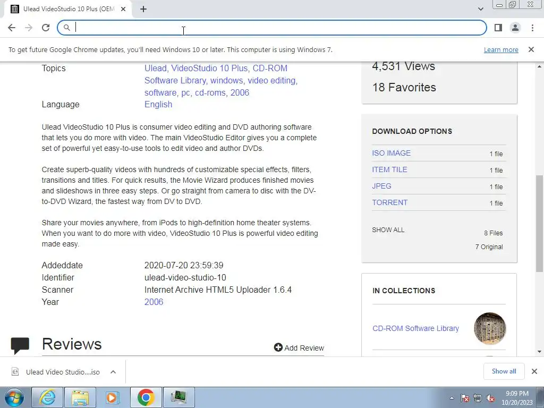The height and width of the screenshot is (408, 544).
Task: Click the downloaded iso file icon
Action: tap(15, 371)
